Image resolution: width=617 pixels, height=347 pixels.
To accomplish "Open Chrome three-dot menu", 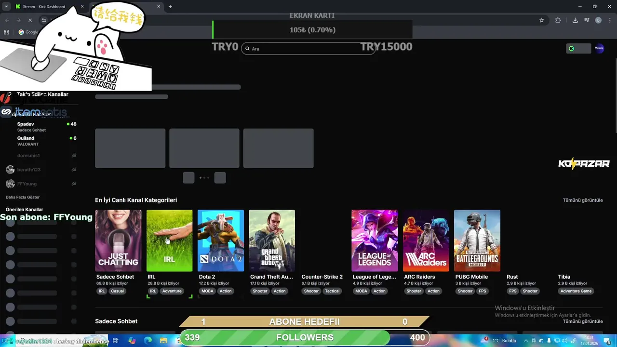I will coord(610,20).
